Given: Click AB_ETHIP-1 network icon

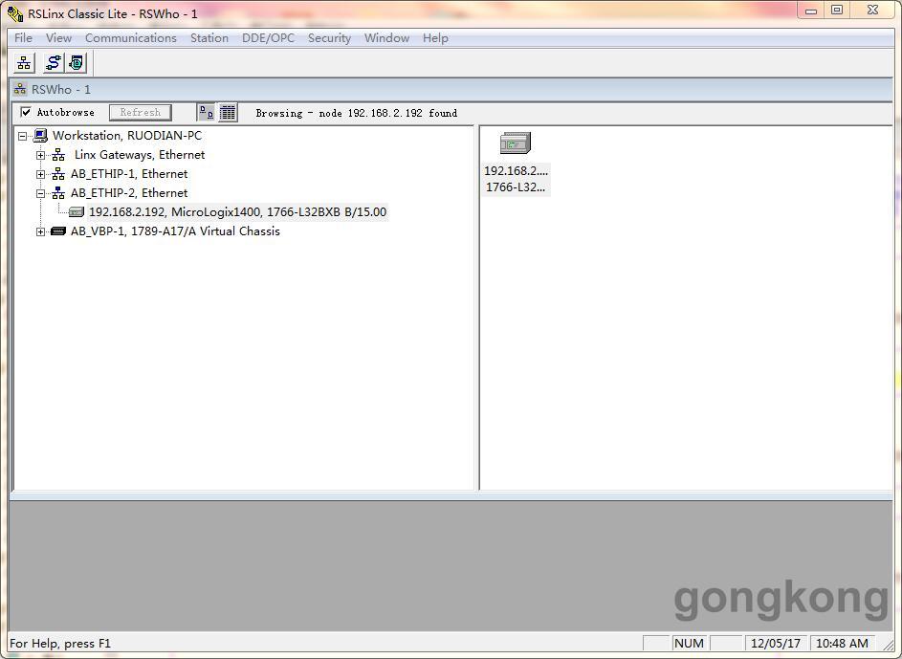Looking at the screenshot, I should click(58, 174).
